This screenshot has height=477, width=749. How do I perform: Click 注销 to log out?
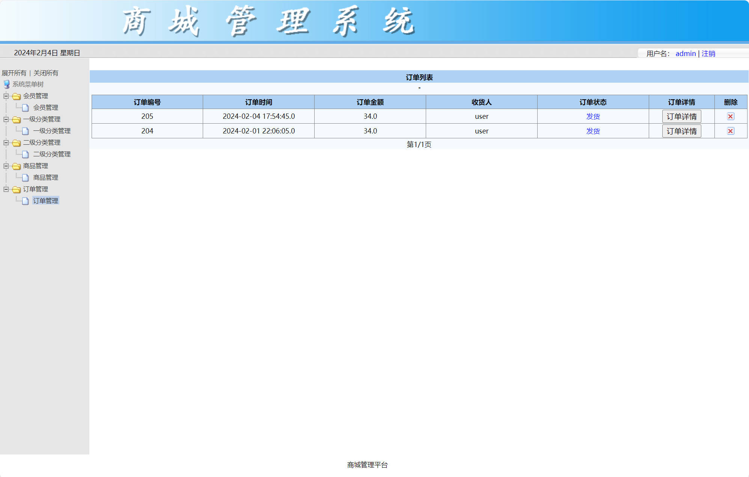pyautogui.click(x=708, y=53)
